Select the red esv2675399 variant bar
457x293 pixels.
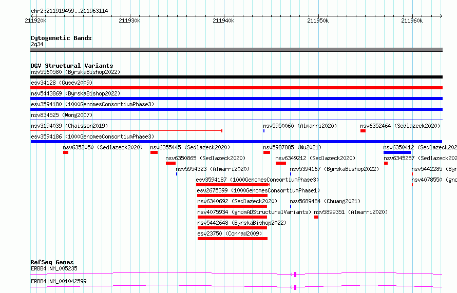(233, 196)
